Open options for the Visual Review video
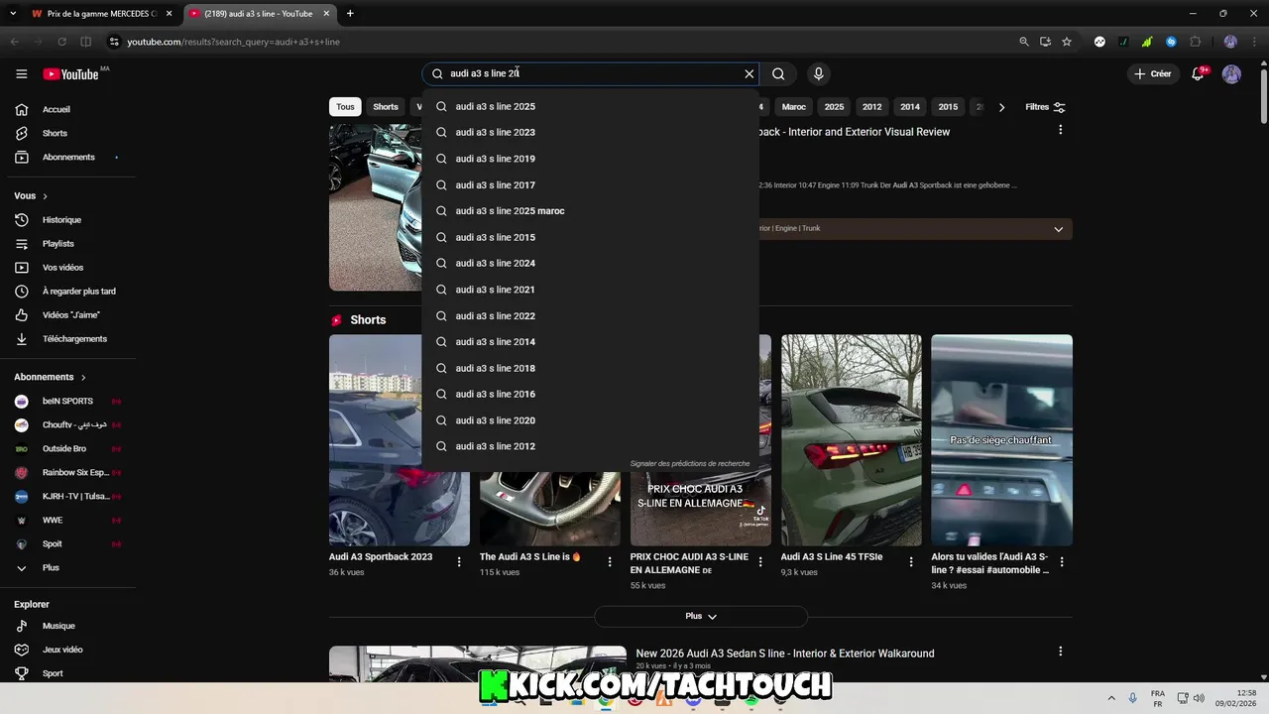The width and height of the screenshot is (1269, 714). (1060, 130)
